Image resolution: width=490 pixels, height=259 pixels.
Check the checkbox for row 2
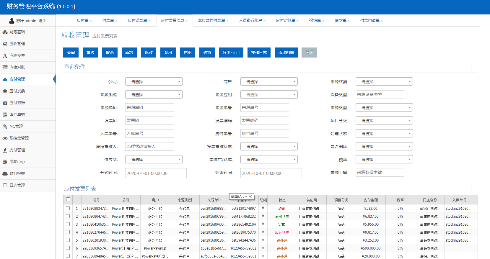(68, 216)
